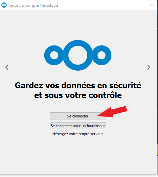The image size is (158, 177).
Task: Click the blank area above the Nextcloud logo
Action: [x=78, y=25]
